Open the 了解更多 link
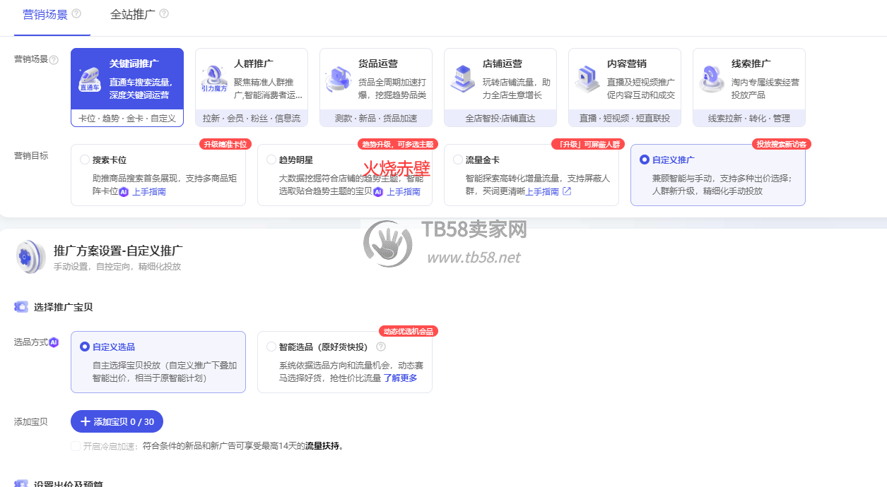Viewport: 887px width, 487px height. (x=401, y=378)
